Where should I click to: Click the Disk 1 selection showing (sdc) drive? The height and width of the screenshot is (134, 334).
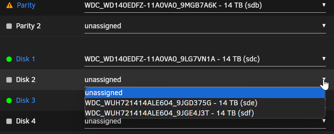point(205,59)
